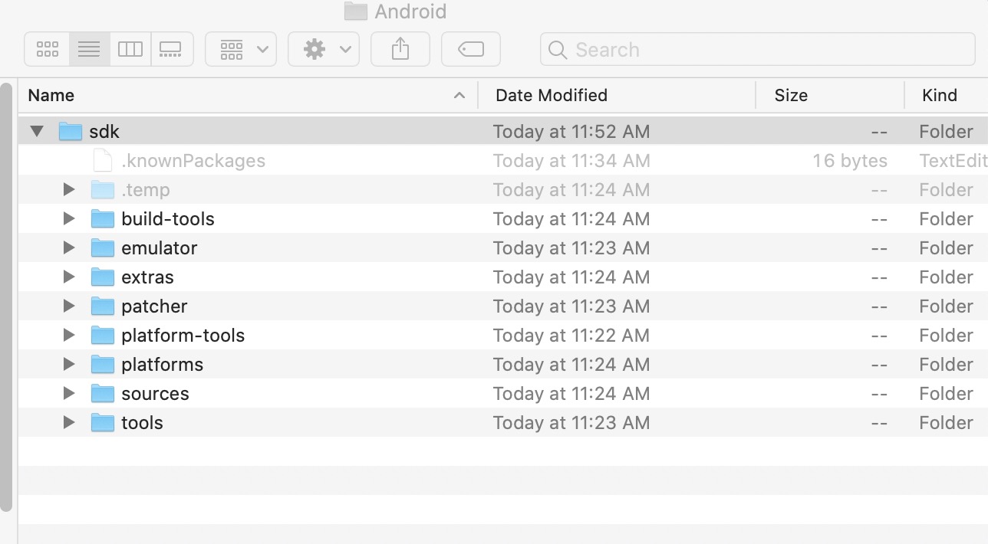Viewport: 988px width, 544px height.
Task: Click the patcher folder icon
Action: 103,306
